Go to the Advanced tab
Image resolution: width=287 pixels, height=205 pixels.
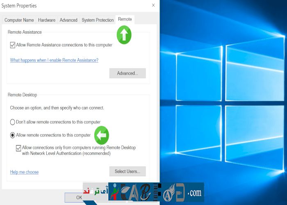click(x=68, y=20)
